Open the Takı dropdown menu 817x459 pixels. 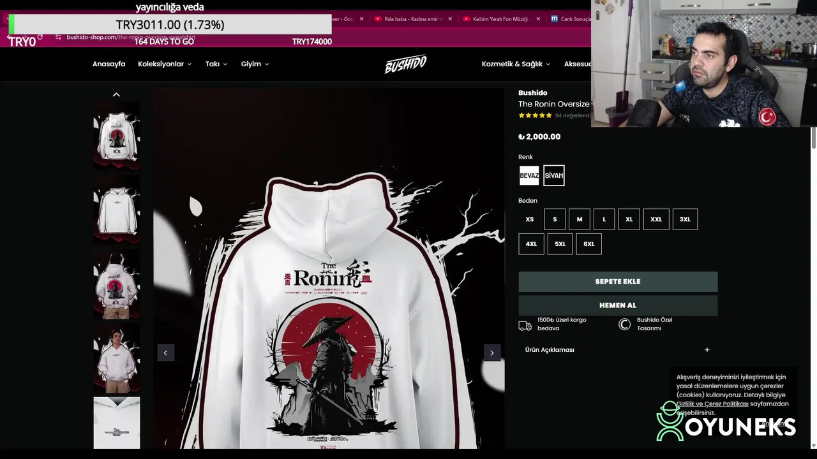point(216,64)
